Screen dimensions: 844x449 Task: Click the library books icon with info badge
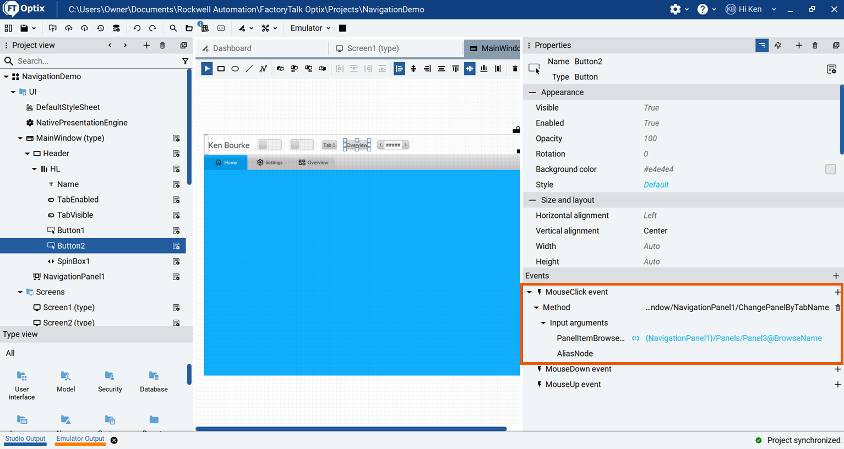click(x=204, y=28)
